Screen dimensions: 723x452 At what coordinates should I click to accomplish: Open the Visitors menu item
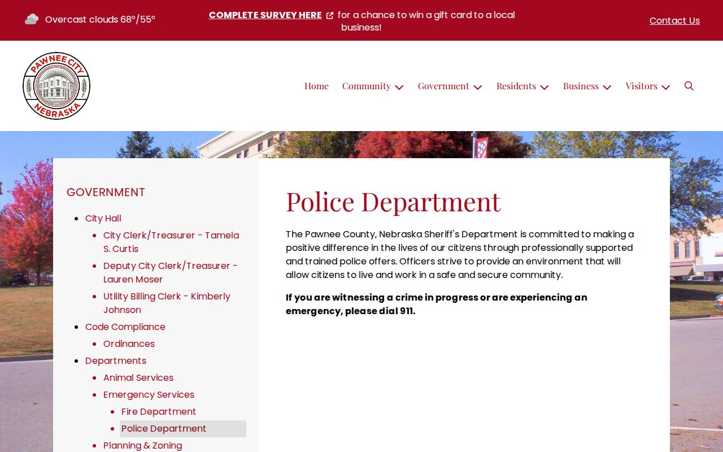pos(642,86)
